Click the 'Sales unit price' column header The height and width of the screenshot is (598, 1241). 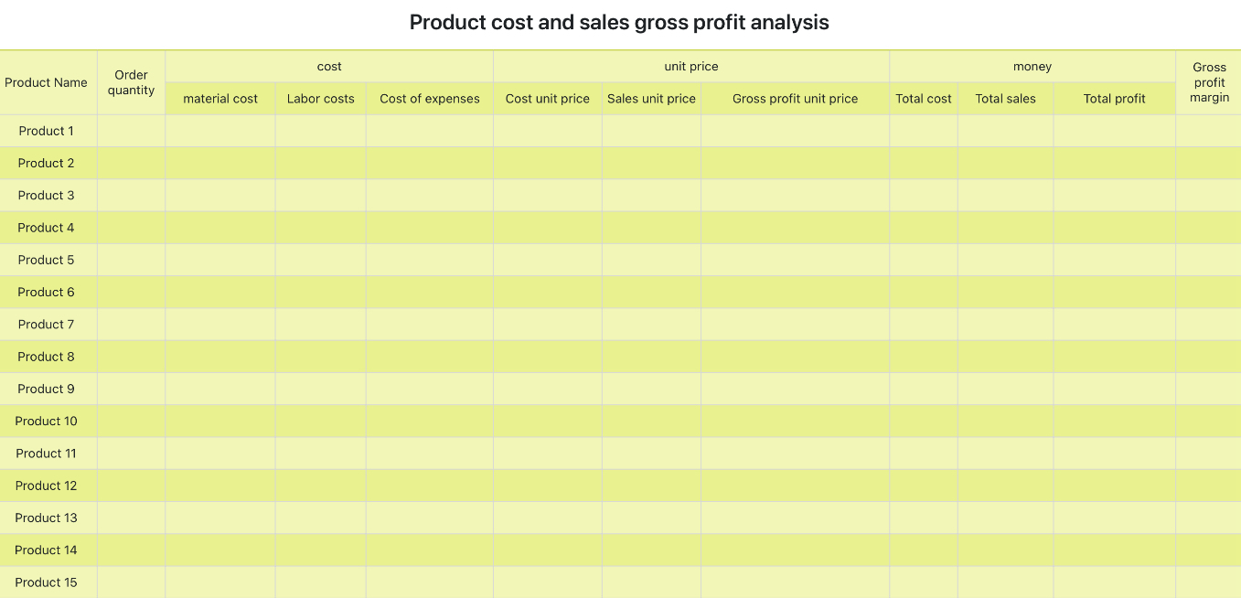point(651,99)
